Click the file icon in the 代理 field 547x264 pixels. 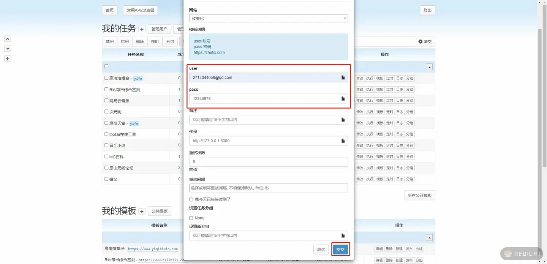coord(343,141)
